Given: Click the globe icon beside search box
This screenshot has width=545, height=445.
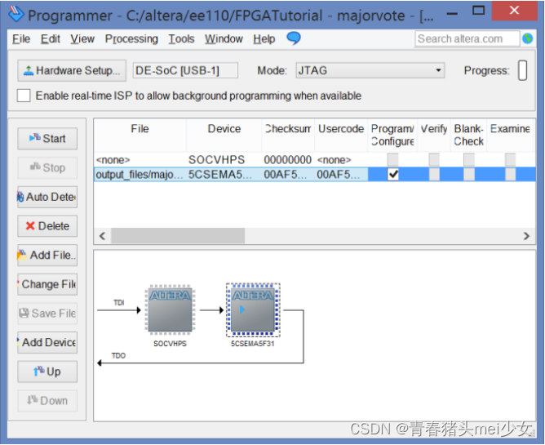Looking at the screenshot, I should 527,38.
